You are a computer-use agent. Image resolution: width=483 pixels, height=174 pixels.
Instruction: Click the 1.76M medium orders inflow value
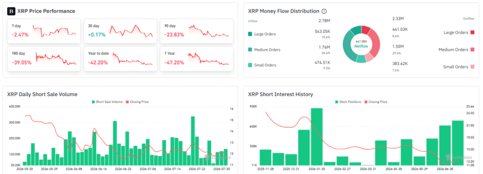325,47
